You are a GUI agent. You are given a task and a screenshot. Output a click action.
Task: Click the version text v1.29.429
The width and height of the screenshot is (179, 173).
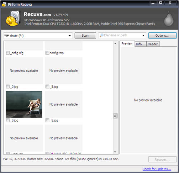click(x=61, y=15)
